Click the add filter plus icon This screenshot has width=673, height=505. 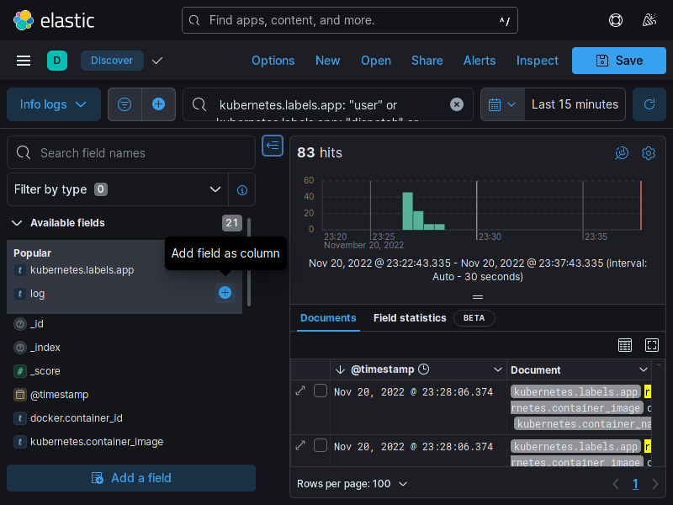click(x=158, y=104)
